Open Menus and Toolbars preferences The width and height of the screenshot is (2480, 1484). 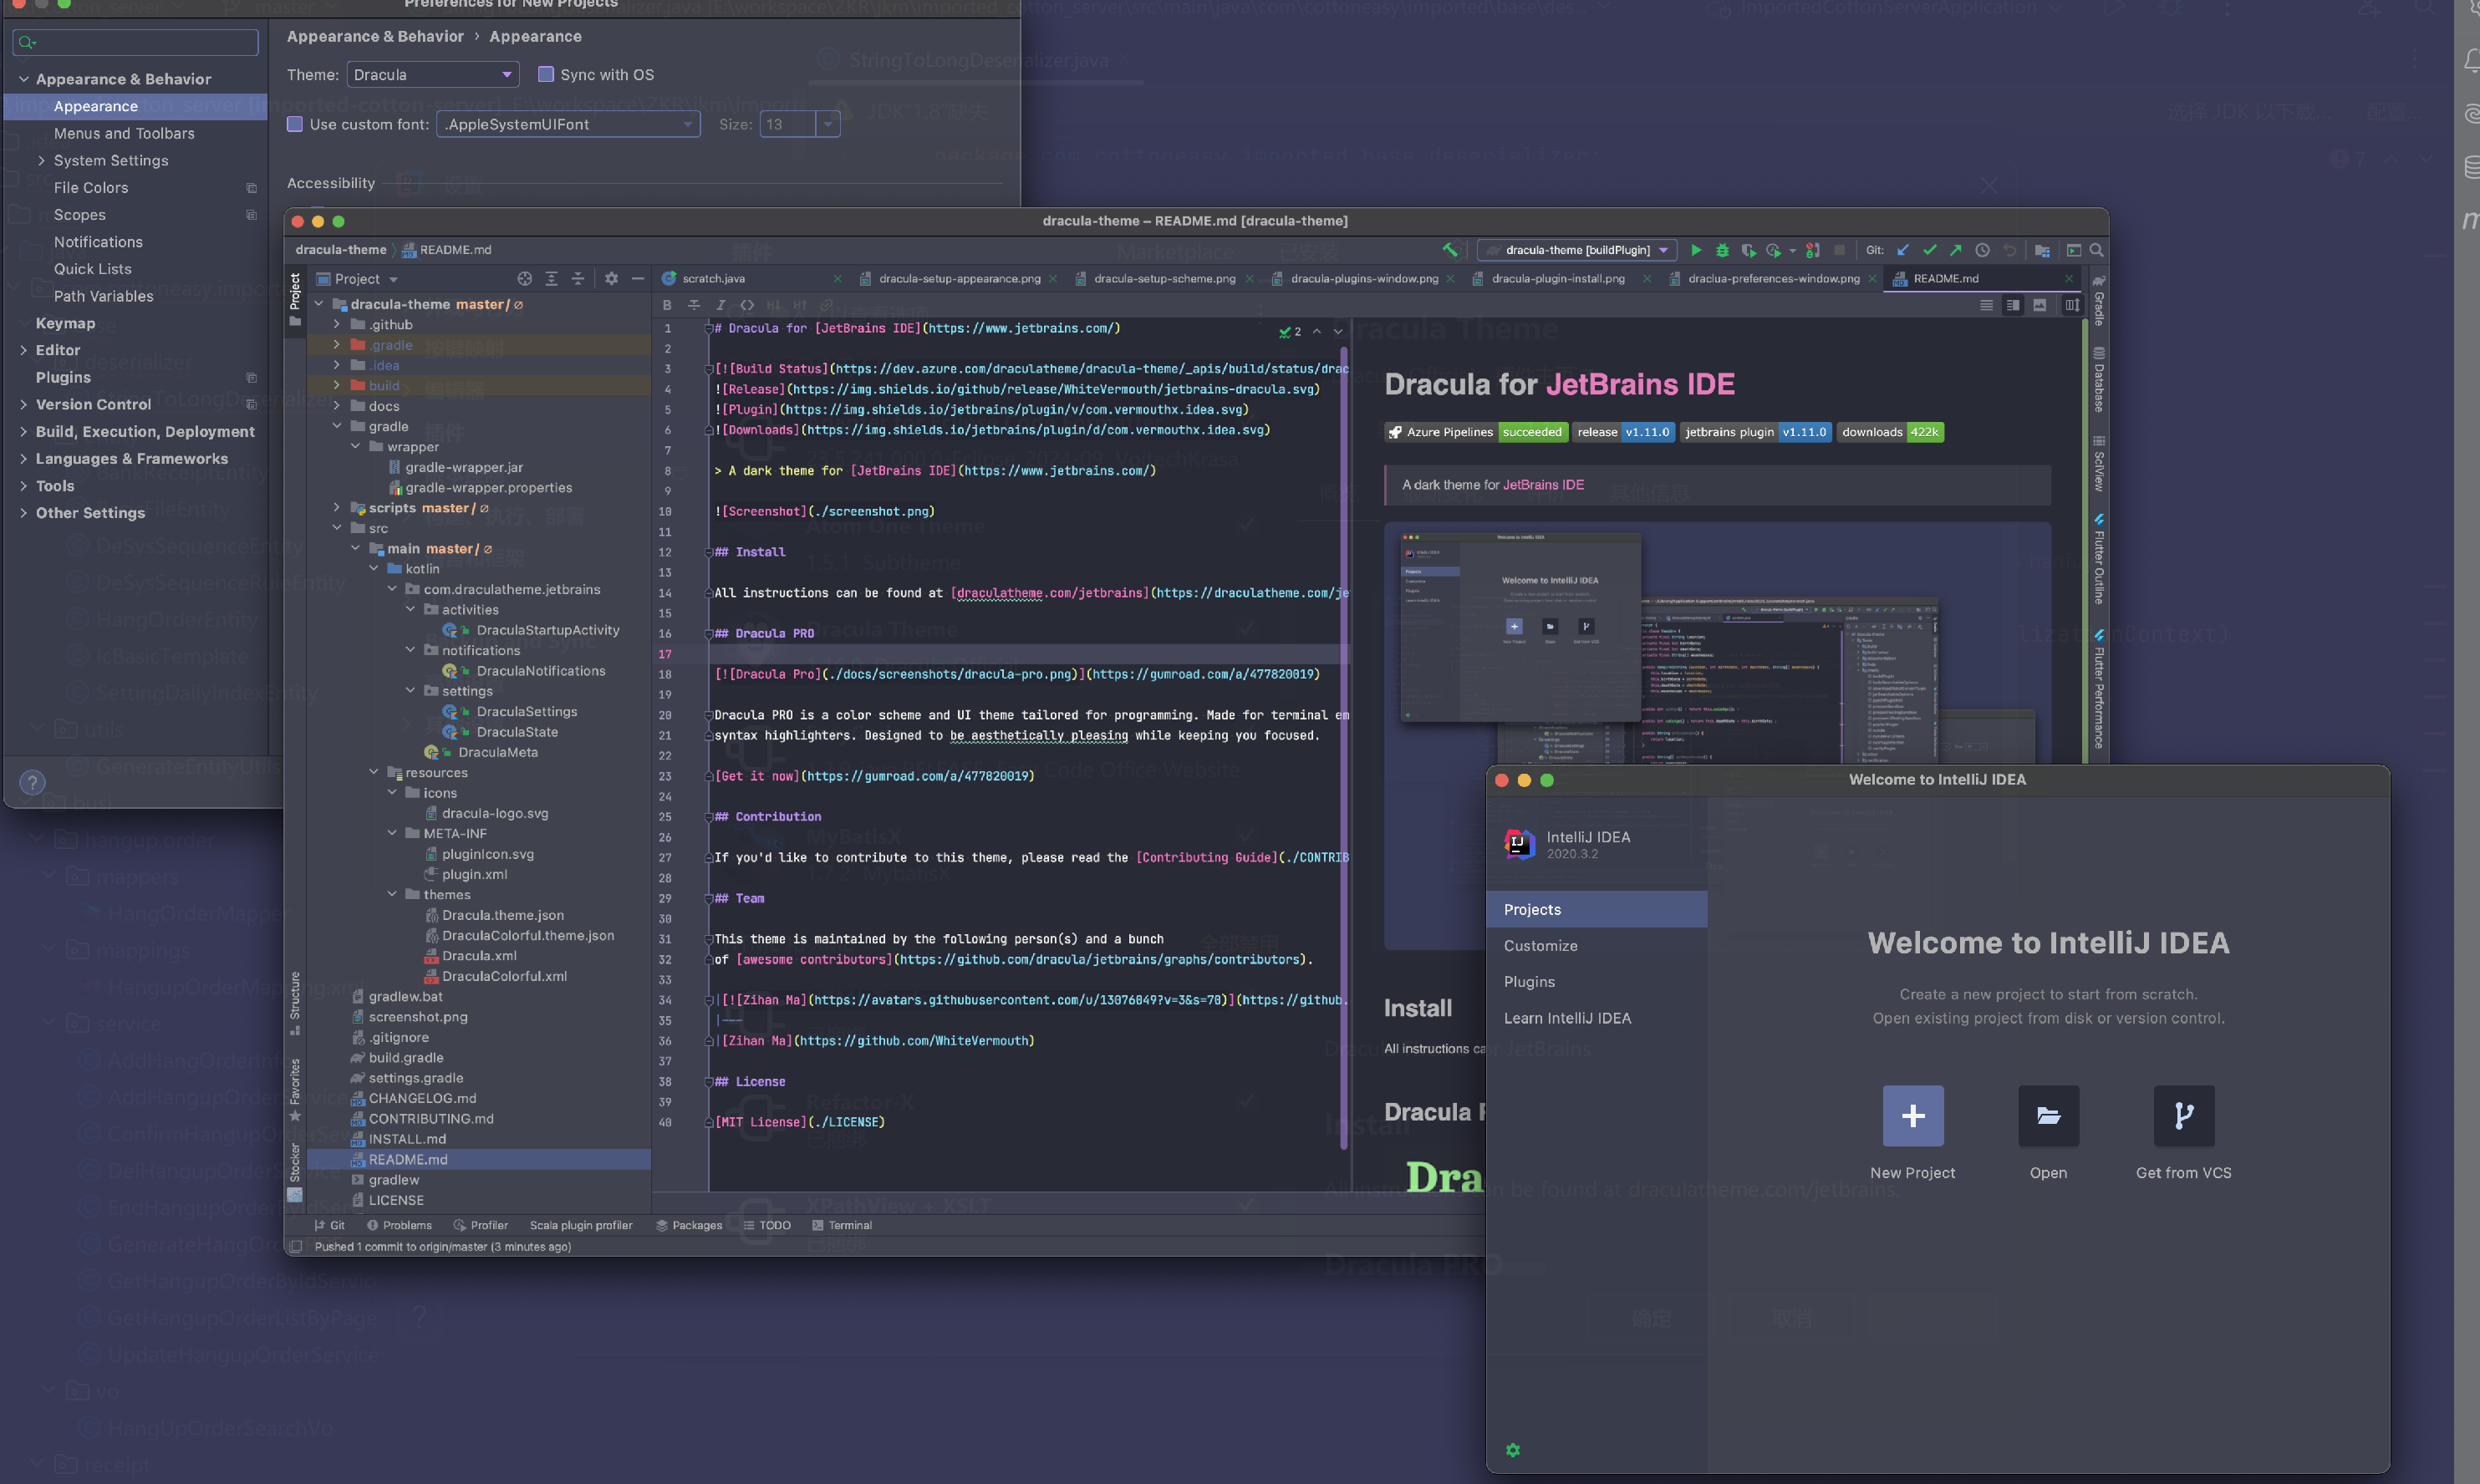tap(124, 133)
